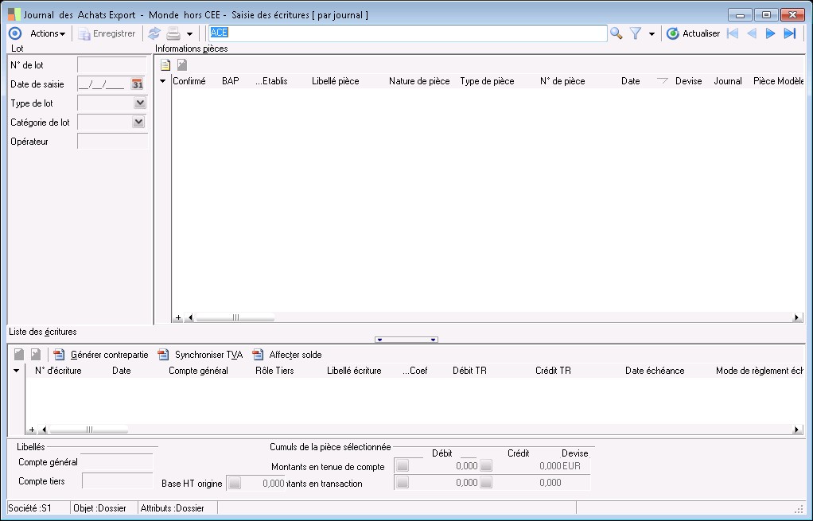Click the Actualiser button
The height and width of the screenshot is (521, 813).
(x=693, y=33)
